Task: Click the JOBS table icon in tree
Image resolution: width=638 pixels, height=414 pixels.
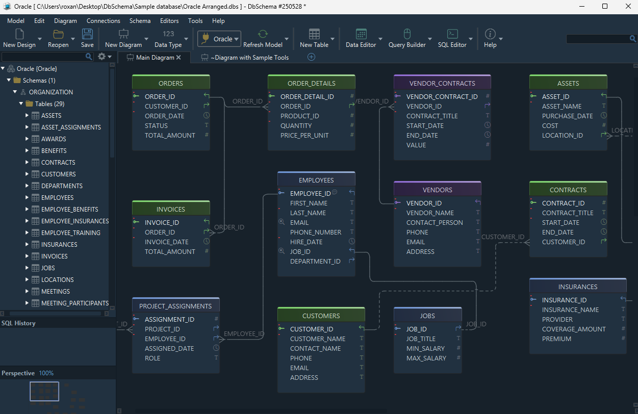Action: (x=36, y=268)
